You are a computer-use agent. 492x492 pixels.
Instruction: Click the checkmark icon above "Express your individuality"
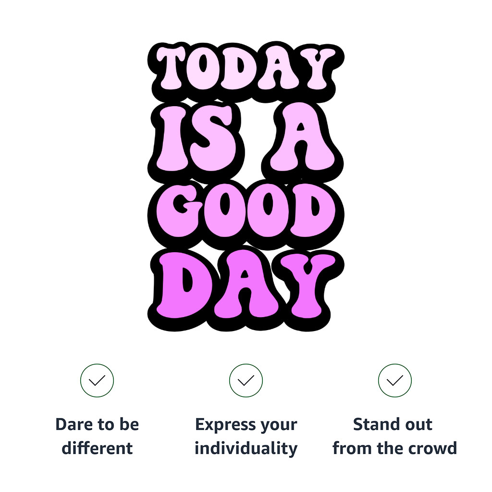[246, 381]
